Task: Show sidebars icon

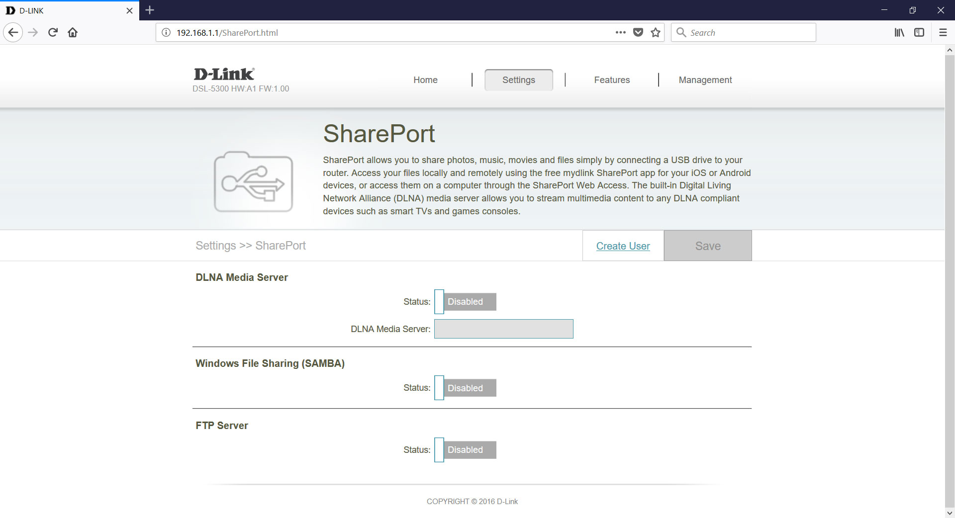Action: tap(919, 33)
